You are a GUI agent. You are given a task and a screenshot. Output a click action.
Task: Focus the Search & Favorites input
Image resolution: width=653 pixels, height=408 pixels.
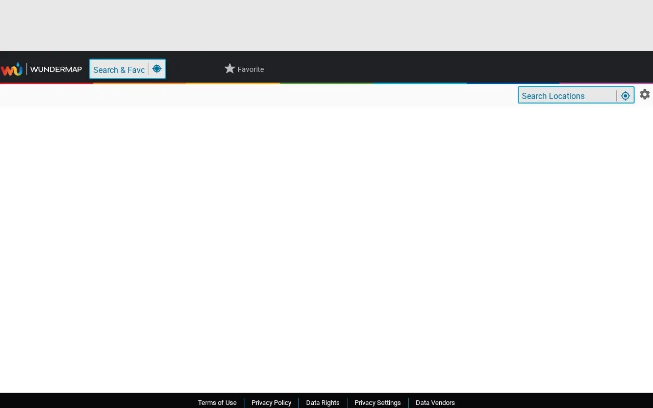tap(119, 69)
